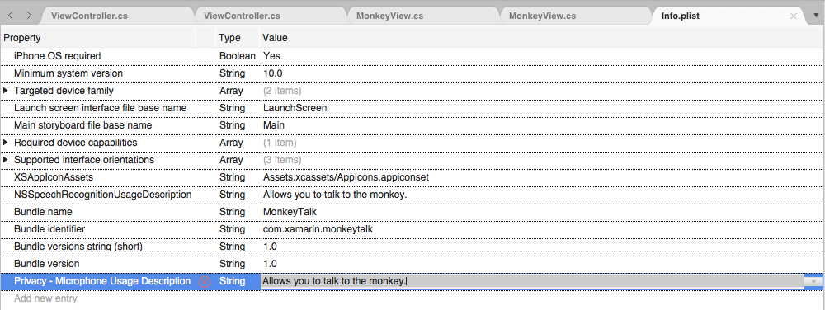Edit the microphone usage description value field

coord(532,282)
